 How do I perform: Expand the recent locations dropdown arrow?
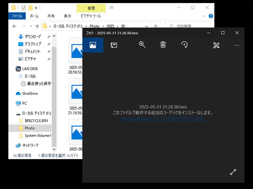coord(31,26)
